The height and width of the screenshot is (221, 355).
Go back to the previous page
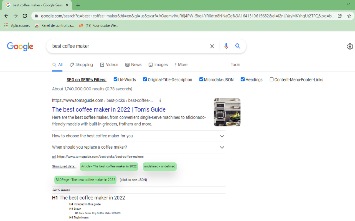point(6,16)
